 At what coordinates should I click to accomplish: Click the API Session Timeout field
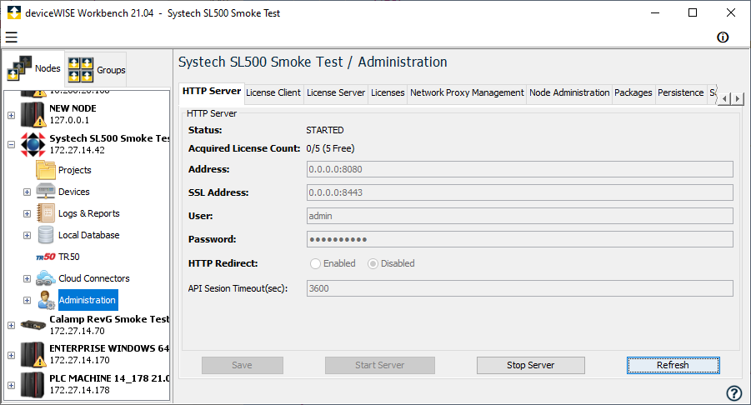(519, 288)
